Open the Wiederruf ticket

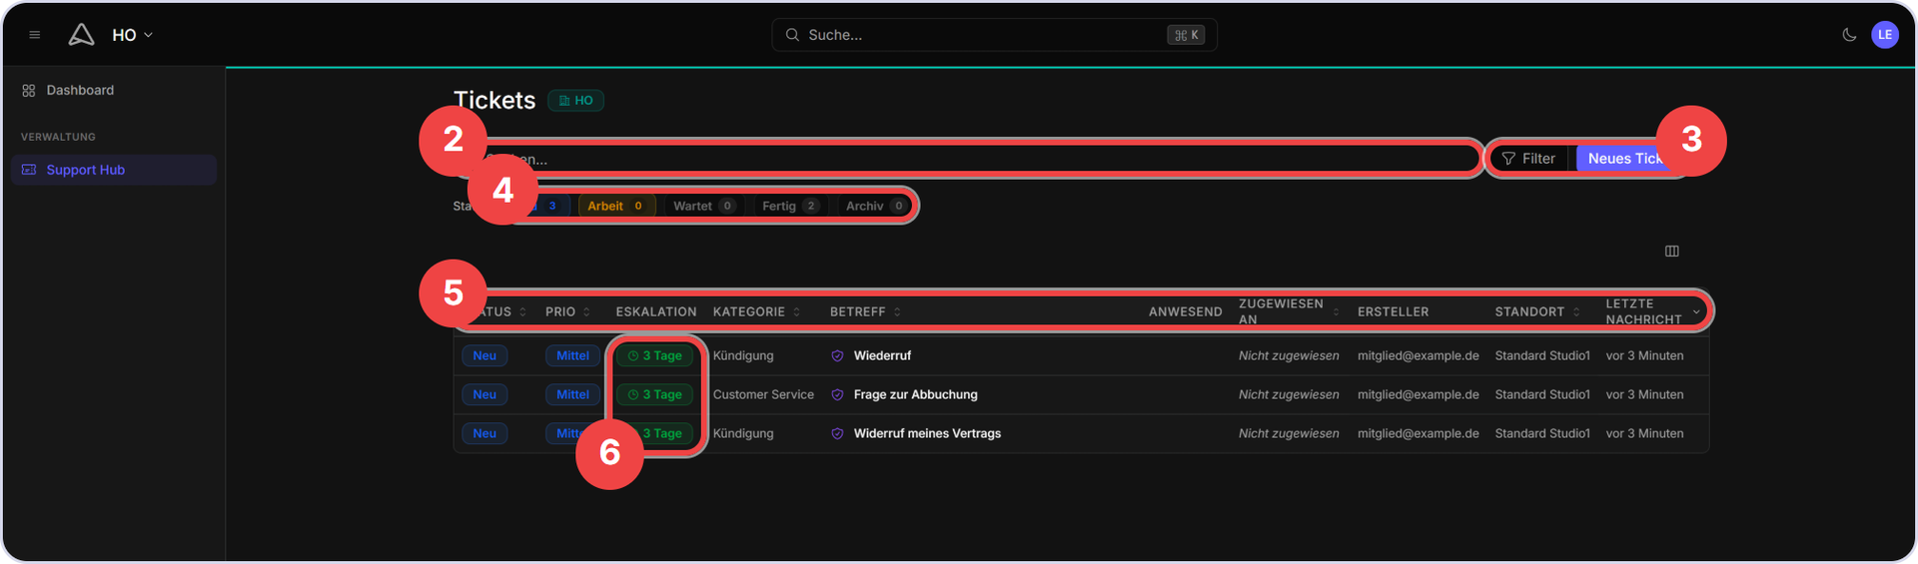coord(882,356)
